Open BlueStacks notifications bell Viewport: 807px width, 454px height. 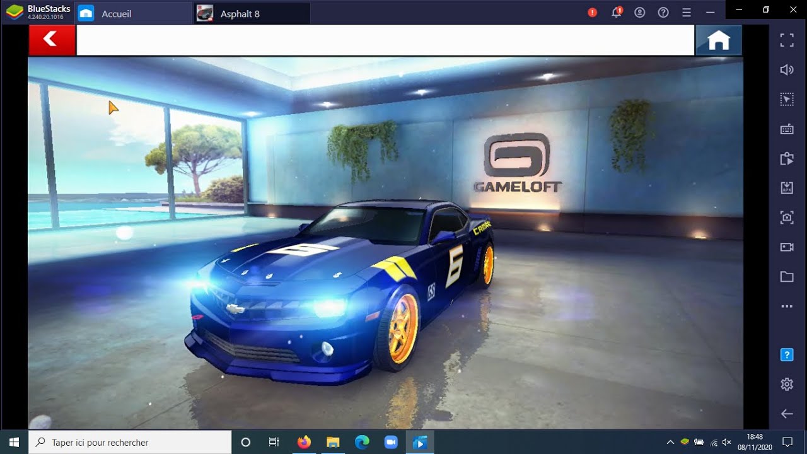pyautogui.click(x=617, y=13)
